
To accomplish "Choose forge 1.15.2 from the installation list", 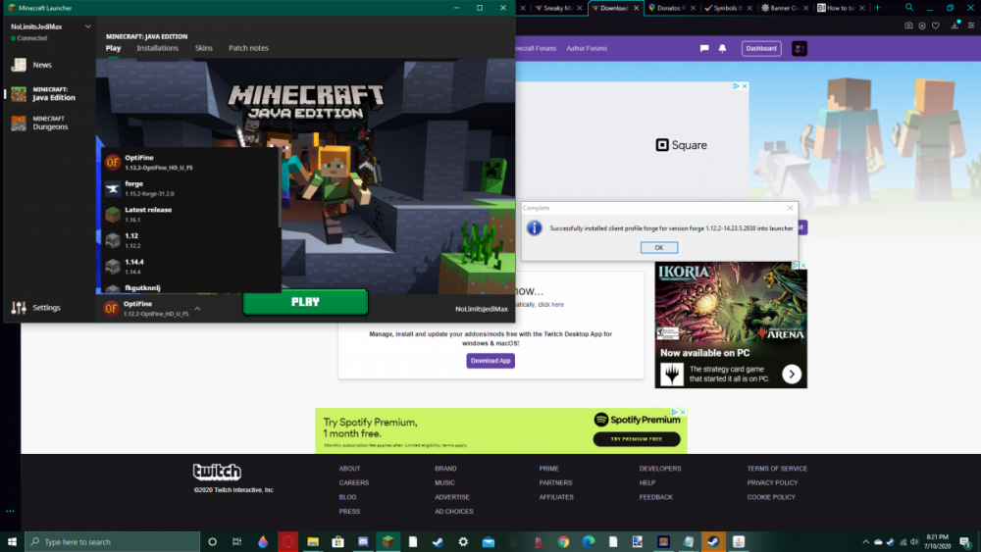I will tap(147, 188).
